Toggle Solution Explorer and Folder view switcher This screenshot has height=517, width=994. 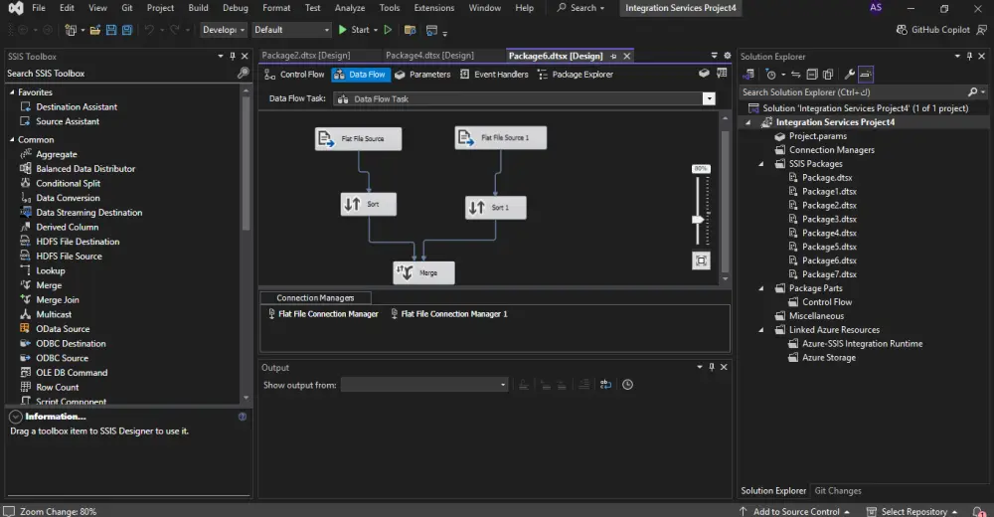tap(748, 75)
